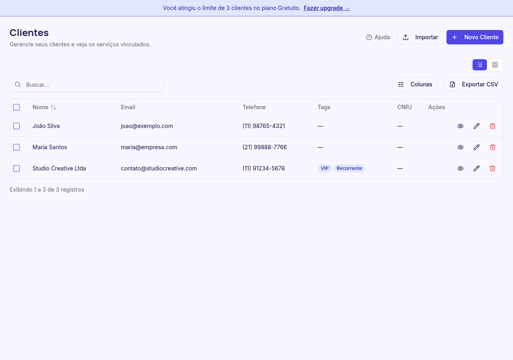Click email contato@studiocreative.com

159,168
